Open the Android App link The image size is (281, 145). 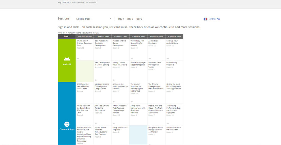pos(215,19)
